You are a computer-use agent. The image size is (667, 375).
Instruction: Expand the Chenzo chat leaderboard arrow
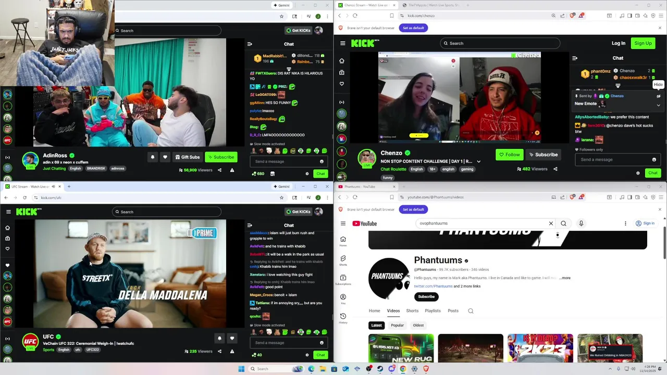(618, 85)
